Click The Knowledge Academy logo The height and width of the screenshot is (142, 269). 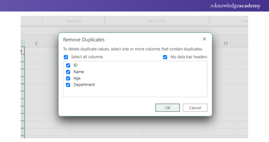point(235,6)
